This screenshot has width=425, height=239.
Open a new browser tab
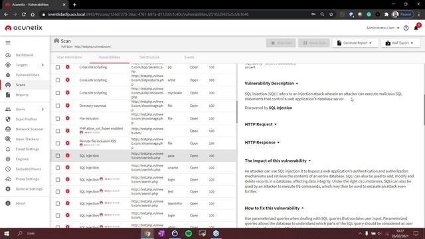[x=74, y=5]
